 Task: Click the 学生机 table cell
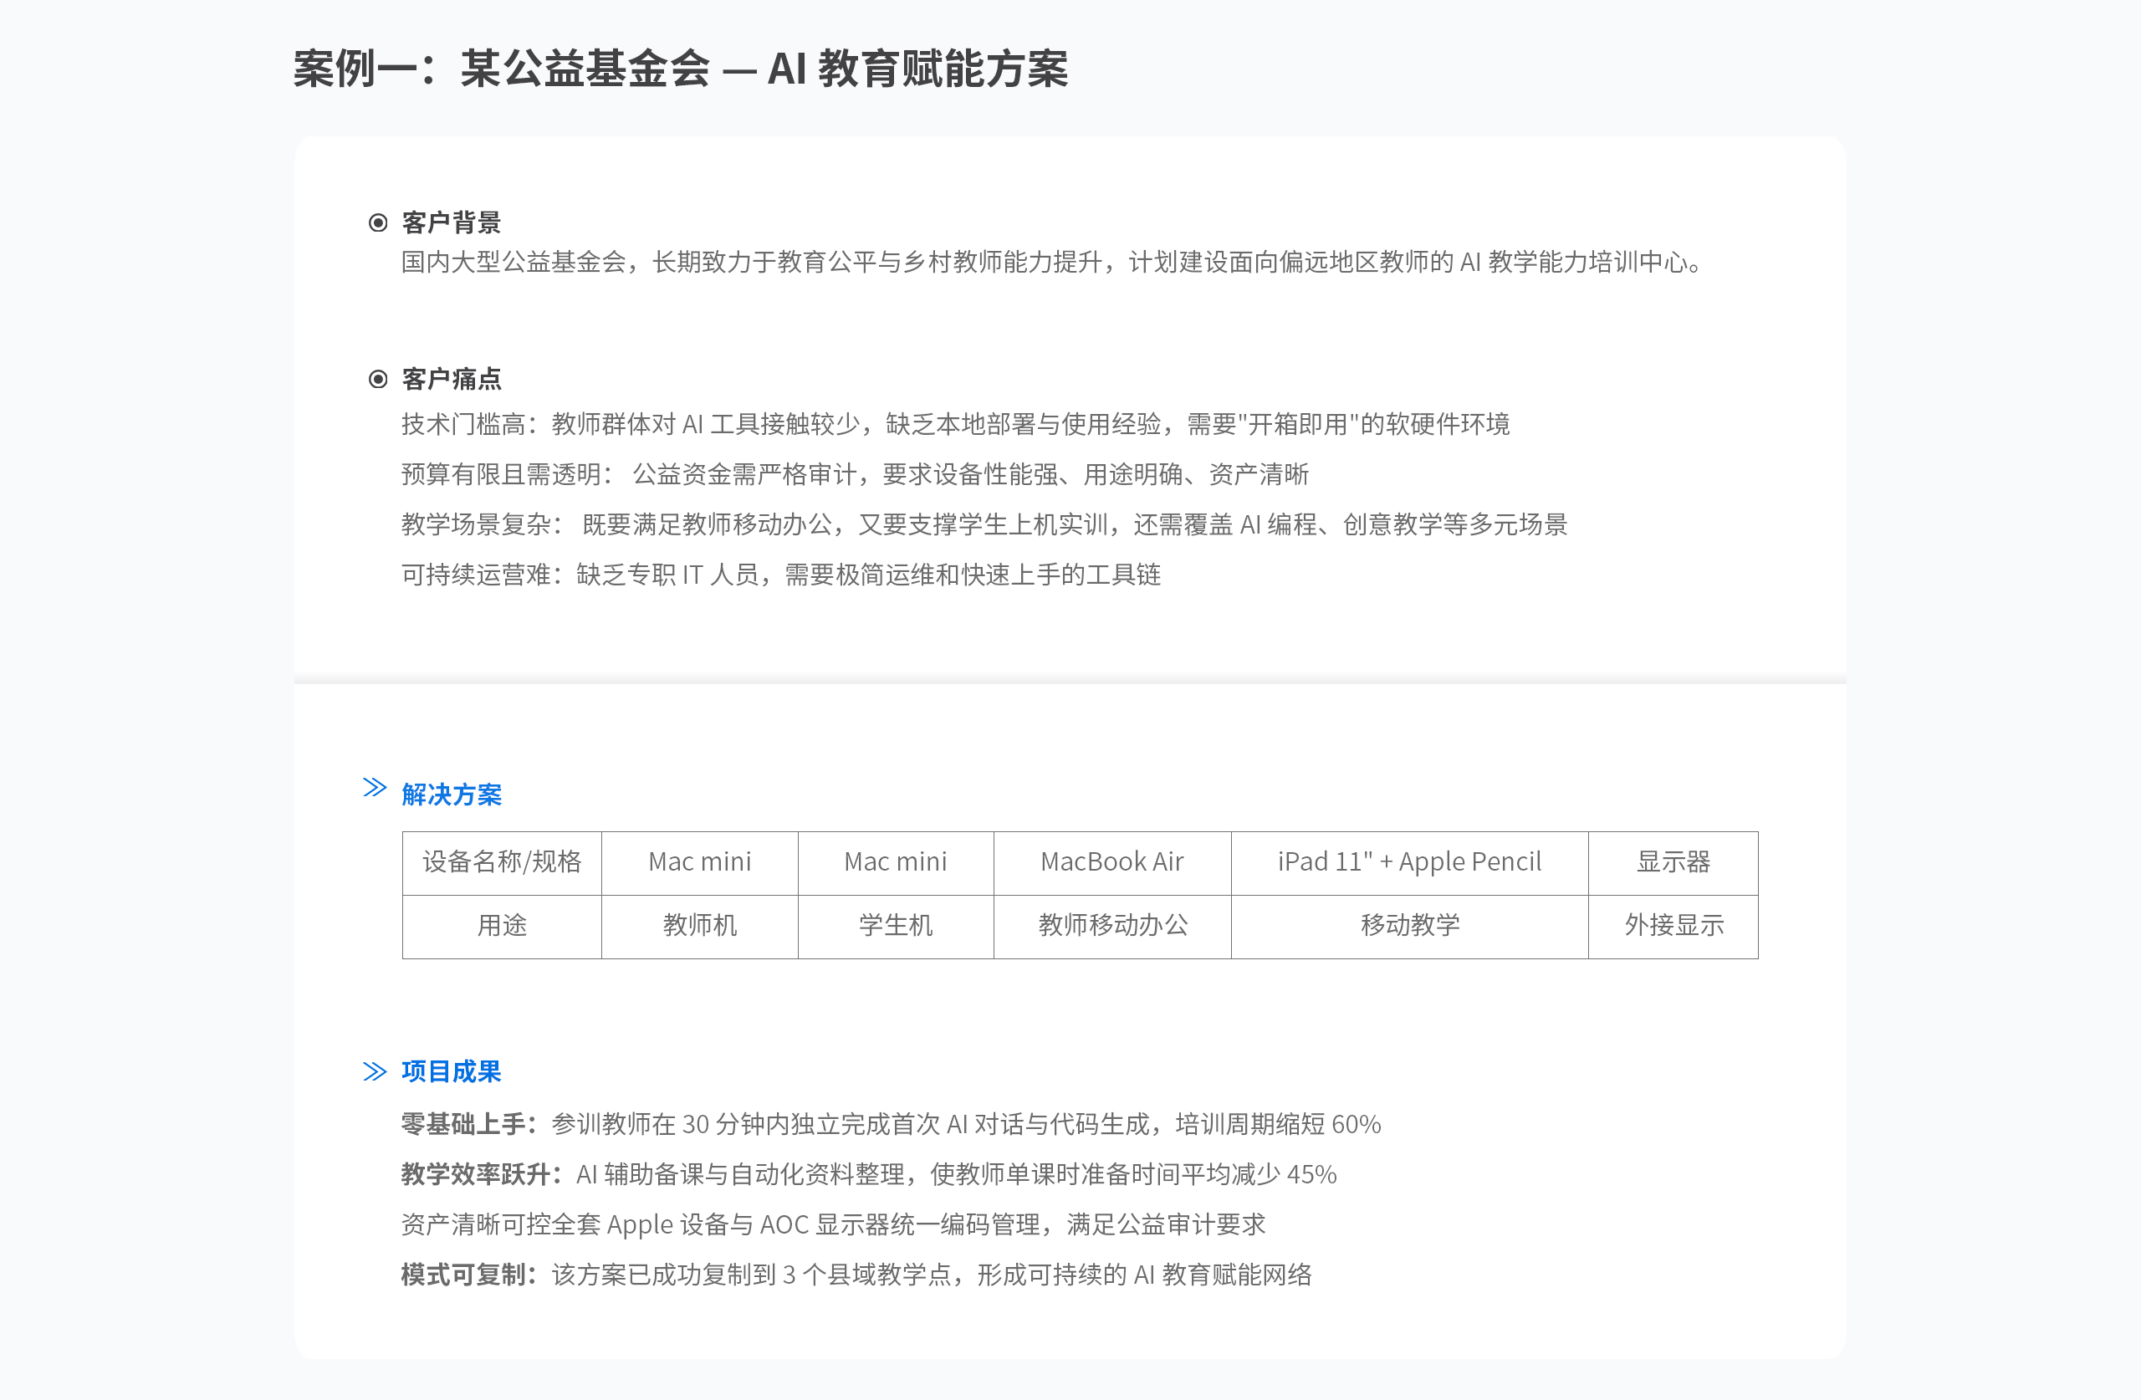pyautogui.click(x=896, y=926)
